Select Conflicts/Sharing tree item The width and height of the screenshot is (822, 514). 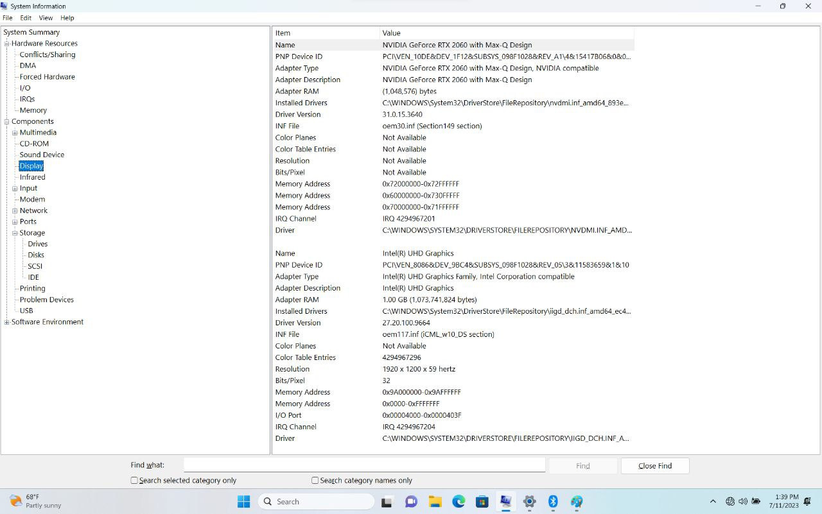tap(48, 55)
